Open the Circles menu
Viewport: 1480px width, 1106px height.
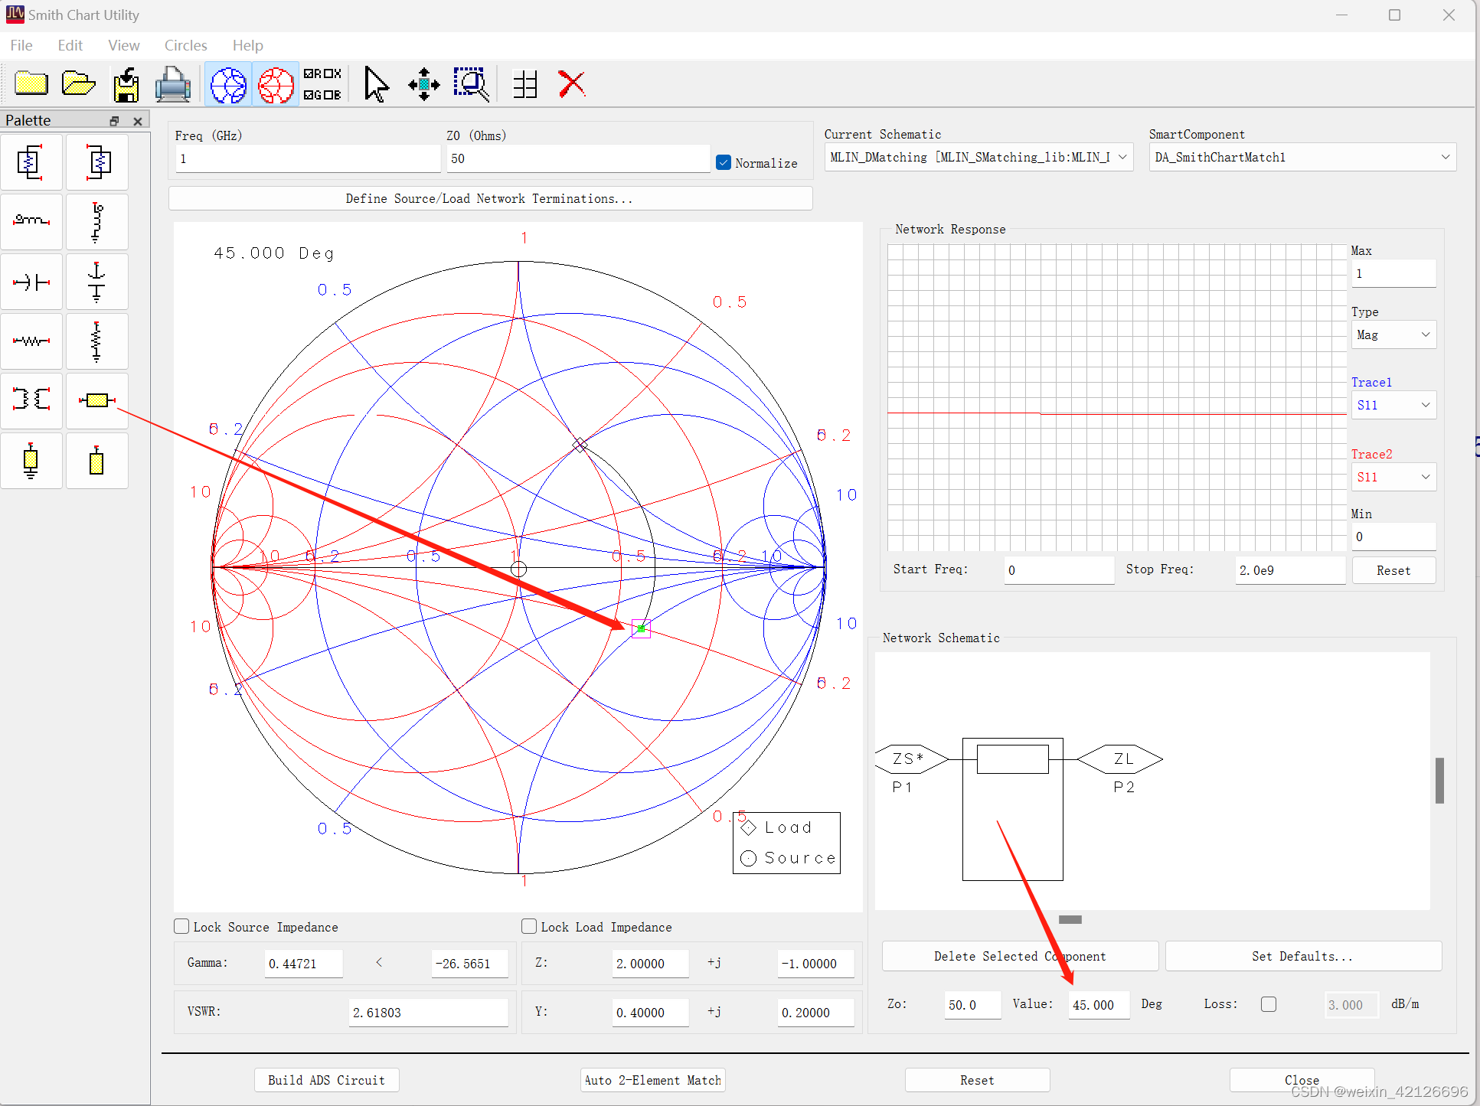click(x=185, y=45)
